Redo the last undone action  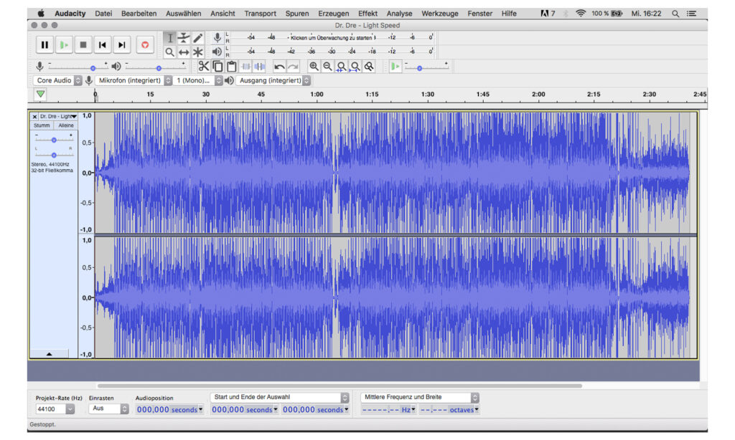[293, 67]
